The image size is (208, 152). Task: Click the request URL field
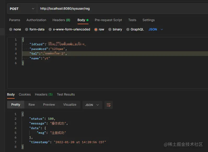pos(123,9)
